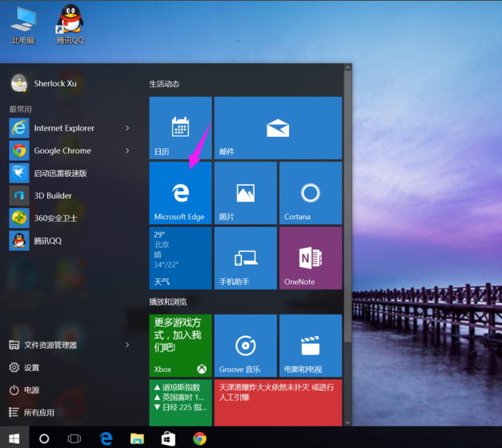Launch Groove 音乐 tile

245,346
